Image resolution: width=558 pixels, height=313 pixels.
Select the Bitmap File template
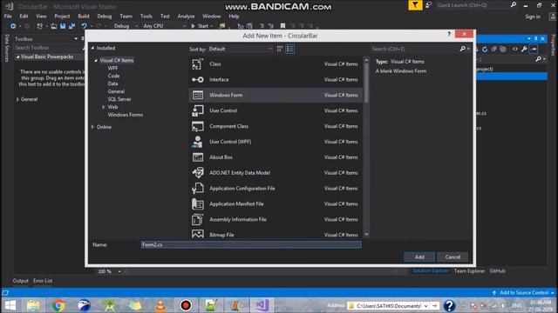point(276,234)
